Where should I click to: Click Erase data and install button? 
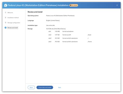pos(45,88)
